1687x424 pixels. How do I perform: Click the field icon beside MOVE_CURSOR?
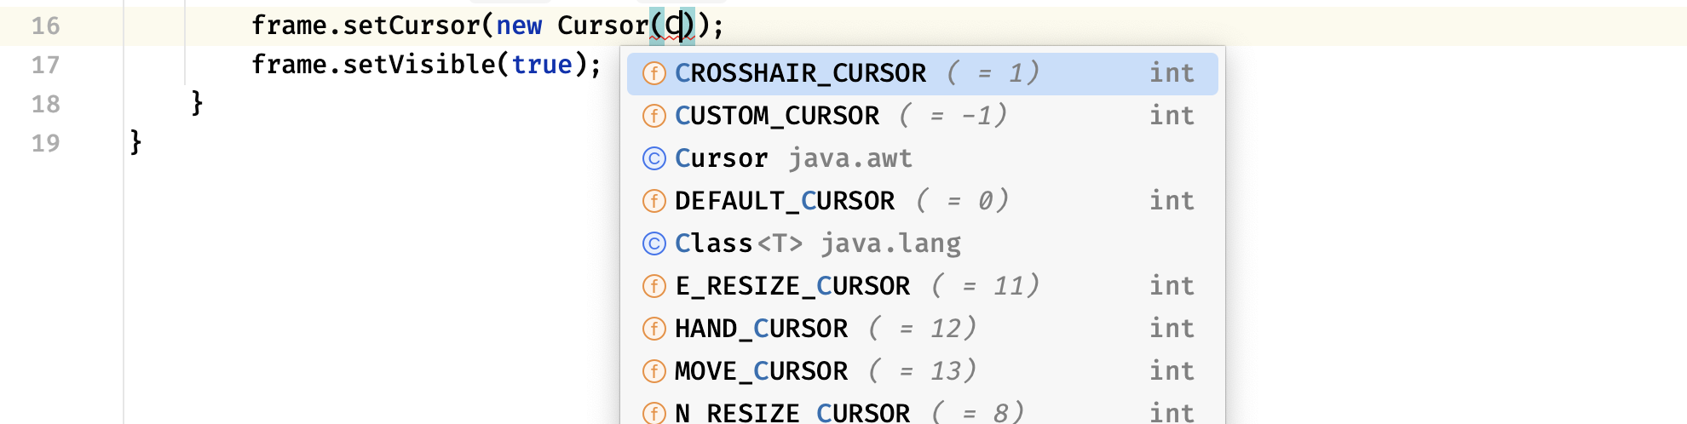[x=653, y=371]
